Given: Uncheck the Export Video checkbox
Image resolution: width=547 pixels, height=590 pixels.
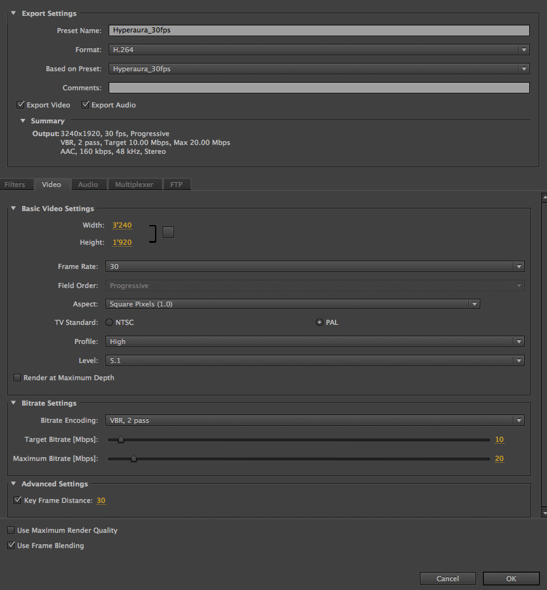Looking at the screenshot, I should (x=21, y=105).
